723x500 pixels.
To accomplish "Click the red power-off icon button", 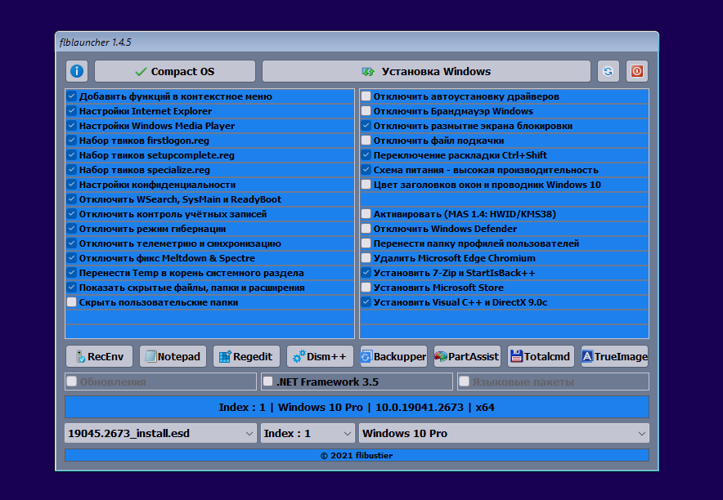I will click(637, 71).
